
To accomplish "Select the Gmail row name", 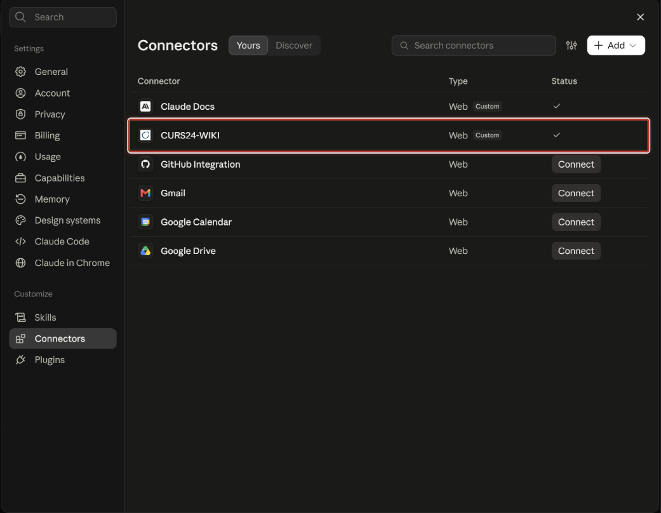I will [173, 193].
